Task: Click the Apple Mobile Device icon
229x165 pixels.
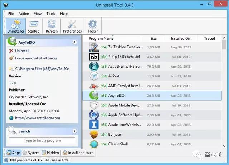Action: [94, 105]
